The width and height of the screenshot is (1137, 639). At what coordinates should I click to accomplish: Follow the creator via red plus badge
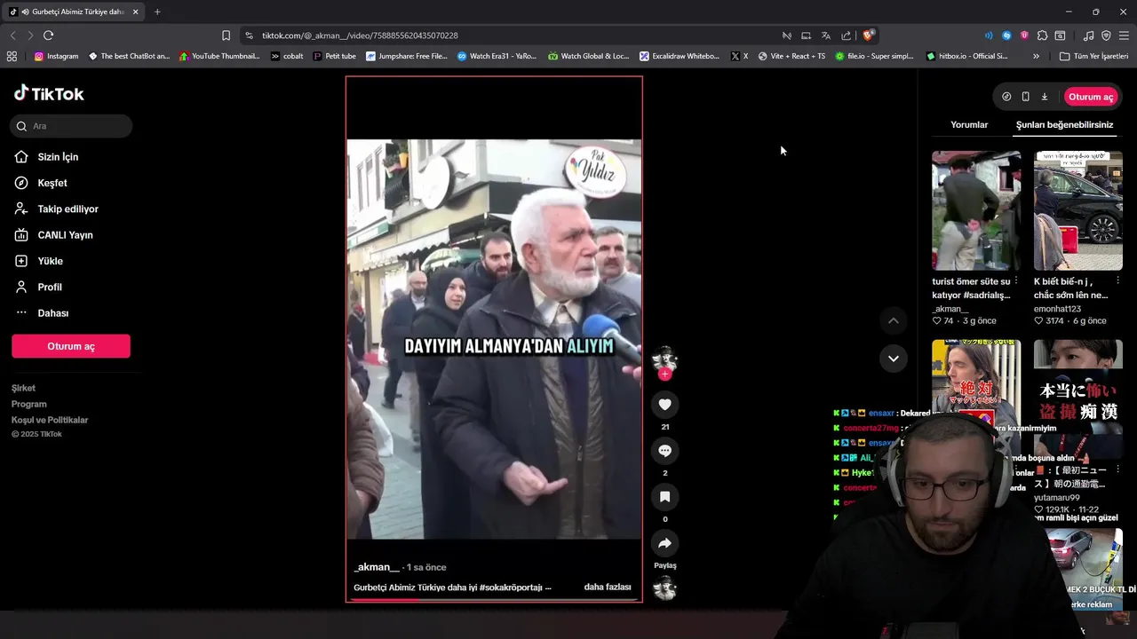click(664, 375)
